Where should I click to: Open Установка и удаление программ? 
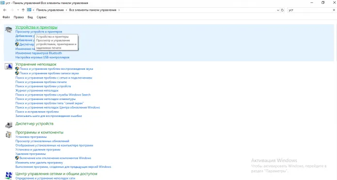38,150
